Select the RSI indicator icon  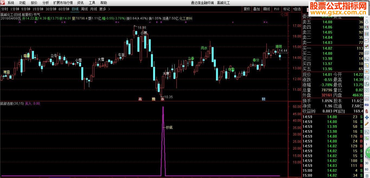point(367,105)
